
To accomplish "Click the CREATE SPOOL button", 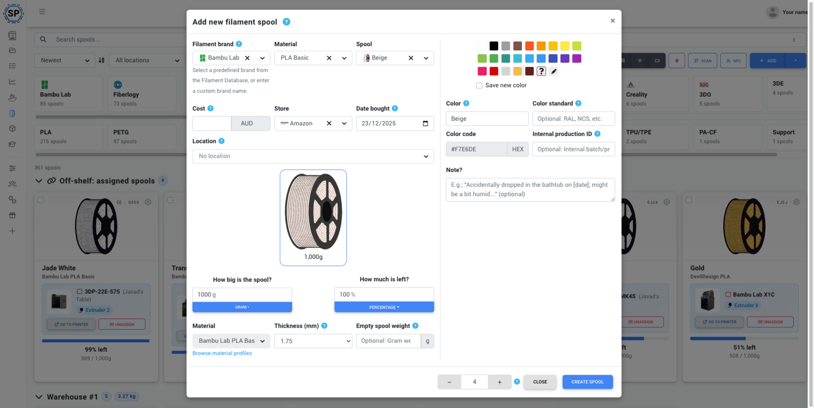I will 588,382.
